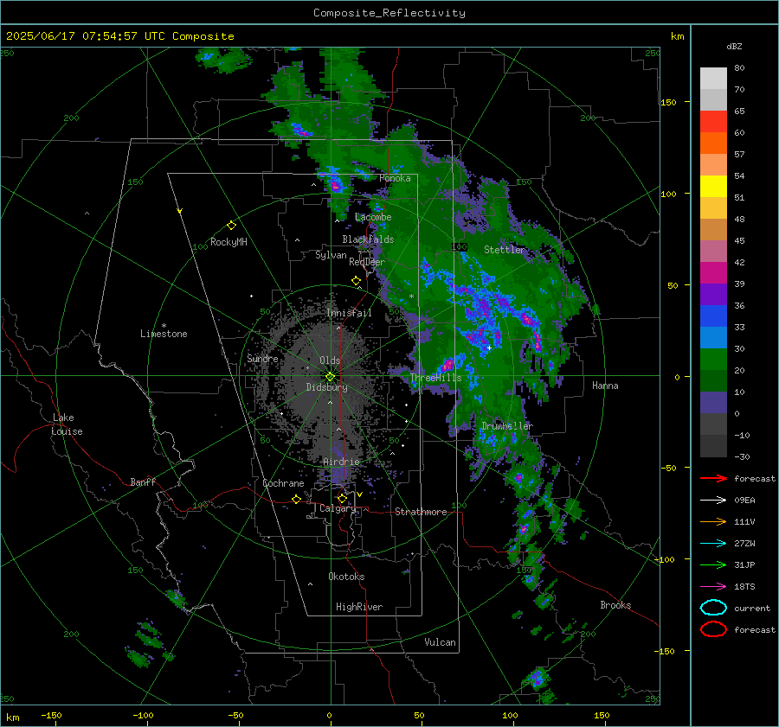Click the yellow diamond marker above Calgary
The image size is (779, 727).
tap(342, 498)
